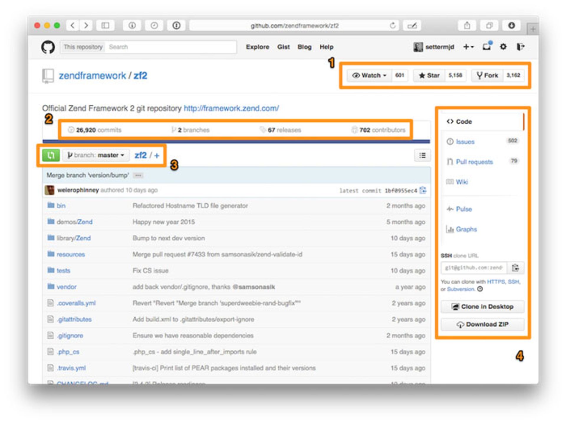Open Gist in the top navigation
This screenshot has width=566, height=423.
click(283, 47)
